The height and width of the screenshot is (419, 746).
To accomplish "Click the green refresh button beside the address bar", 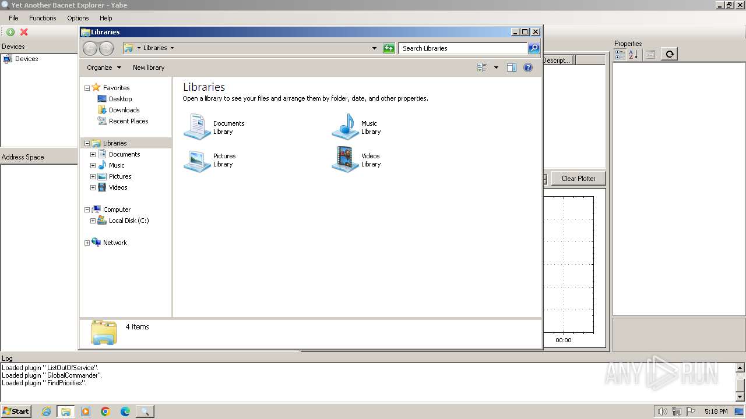I will [389, 48].
